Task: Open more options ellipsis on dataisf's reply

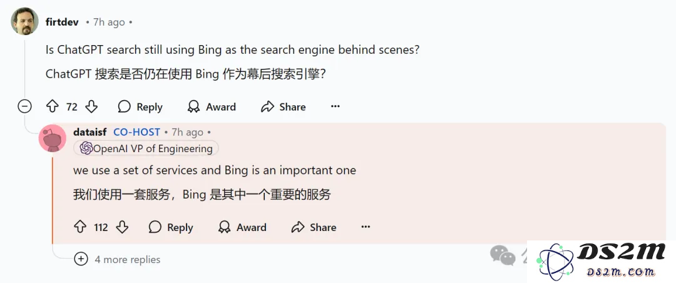Action: coord(366,227)
